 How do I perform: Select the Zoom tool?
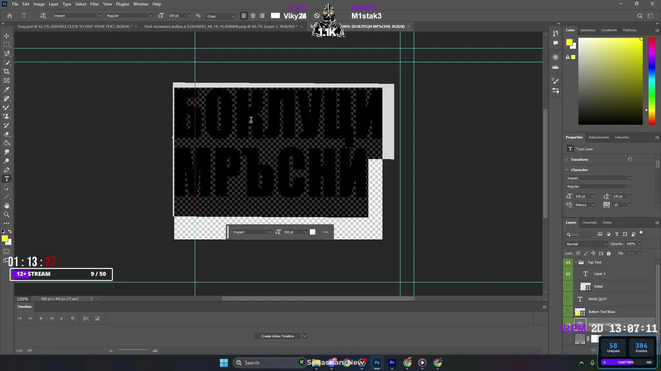[x=7, y=214]
